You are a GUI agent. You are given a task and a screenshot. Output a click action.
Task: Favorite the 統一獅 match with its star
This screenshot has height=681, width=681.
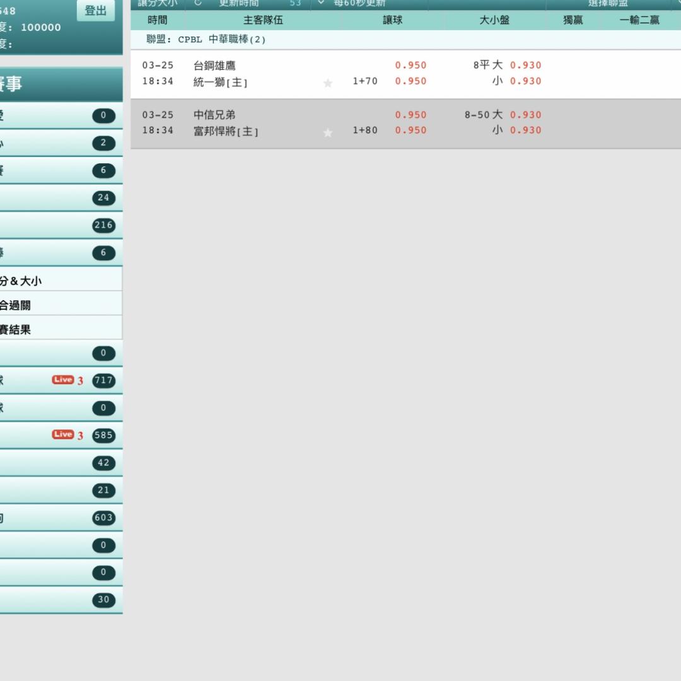coord(328,83)
